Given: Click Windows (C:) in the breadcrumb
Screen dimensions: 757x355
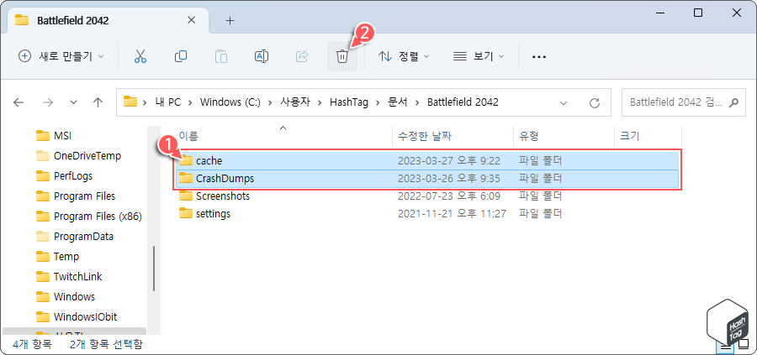Looking at the screenshot, I should [230, 102].
